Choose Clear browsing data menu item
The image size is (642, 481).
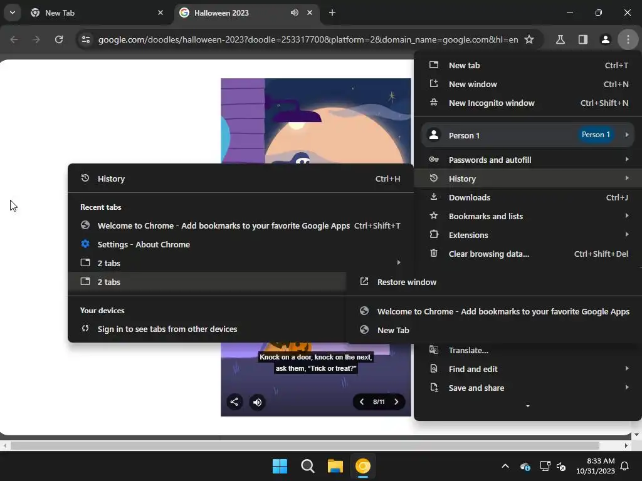[527, 254]
